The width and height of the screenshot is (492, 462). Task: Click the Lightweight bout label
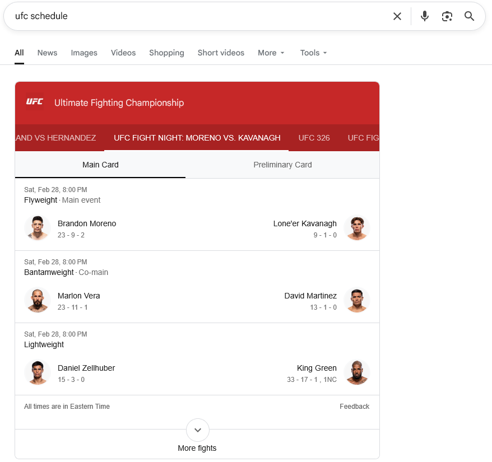click(44, 345)
